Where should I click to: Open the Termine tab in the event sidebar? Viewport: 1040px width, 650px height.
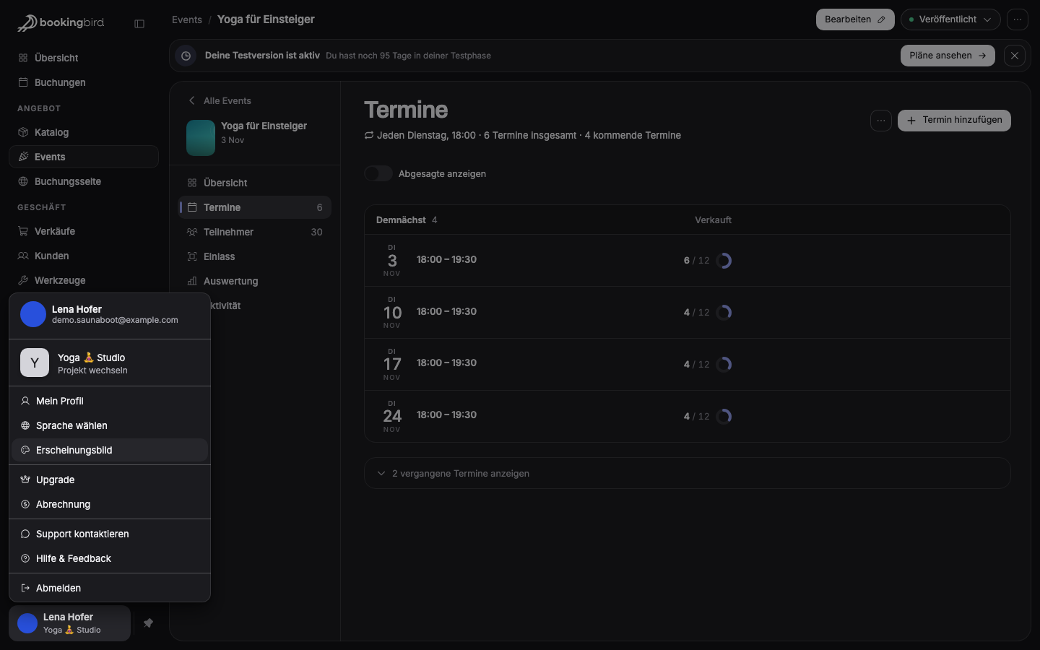pos(255,207)
